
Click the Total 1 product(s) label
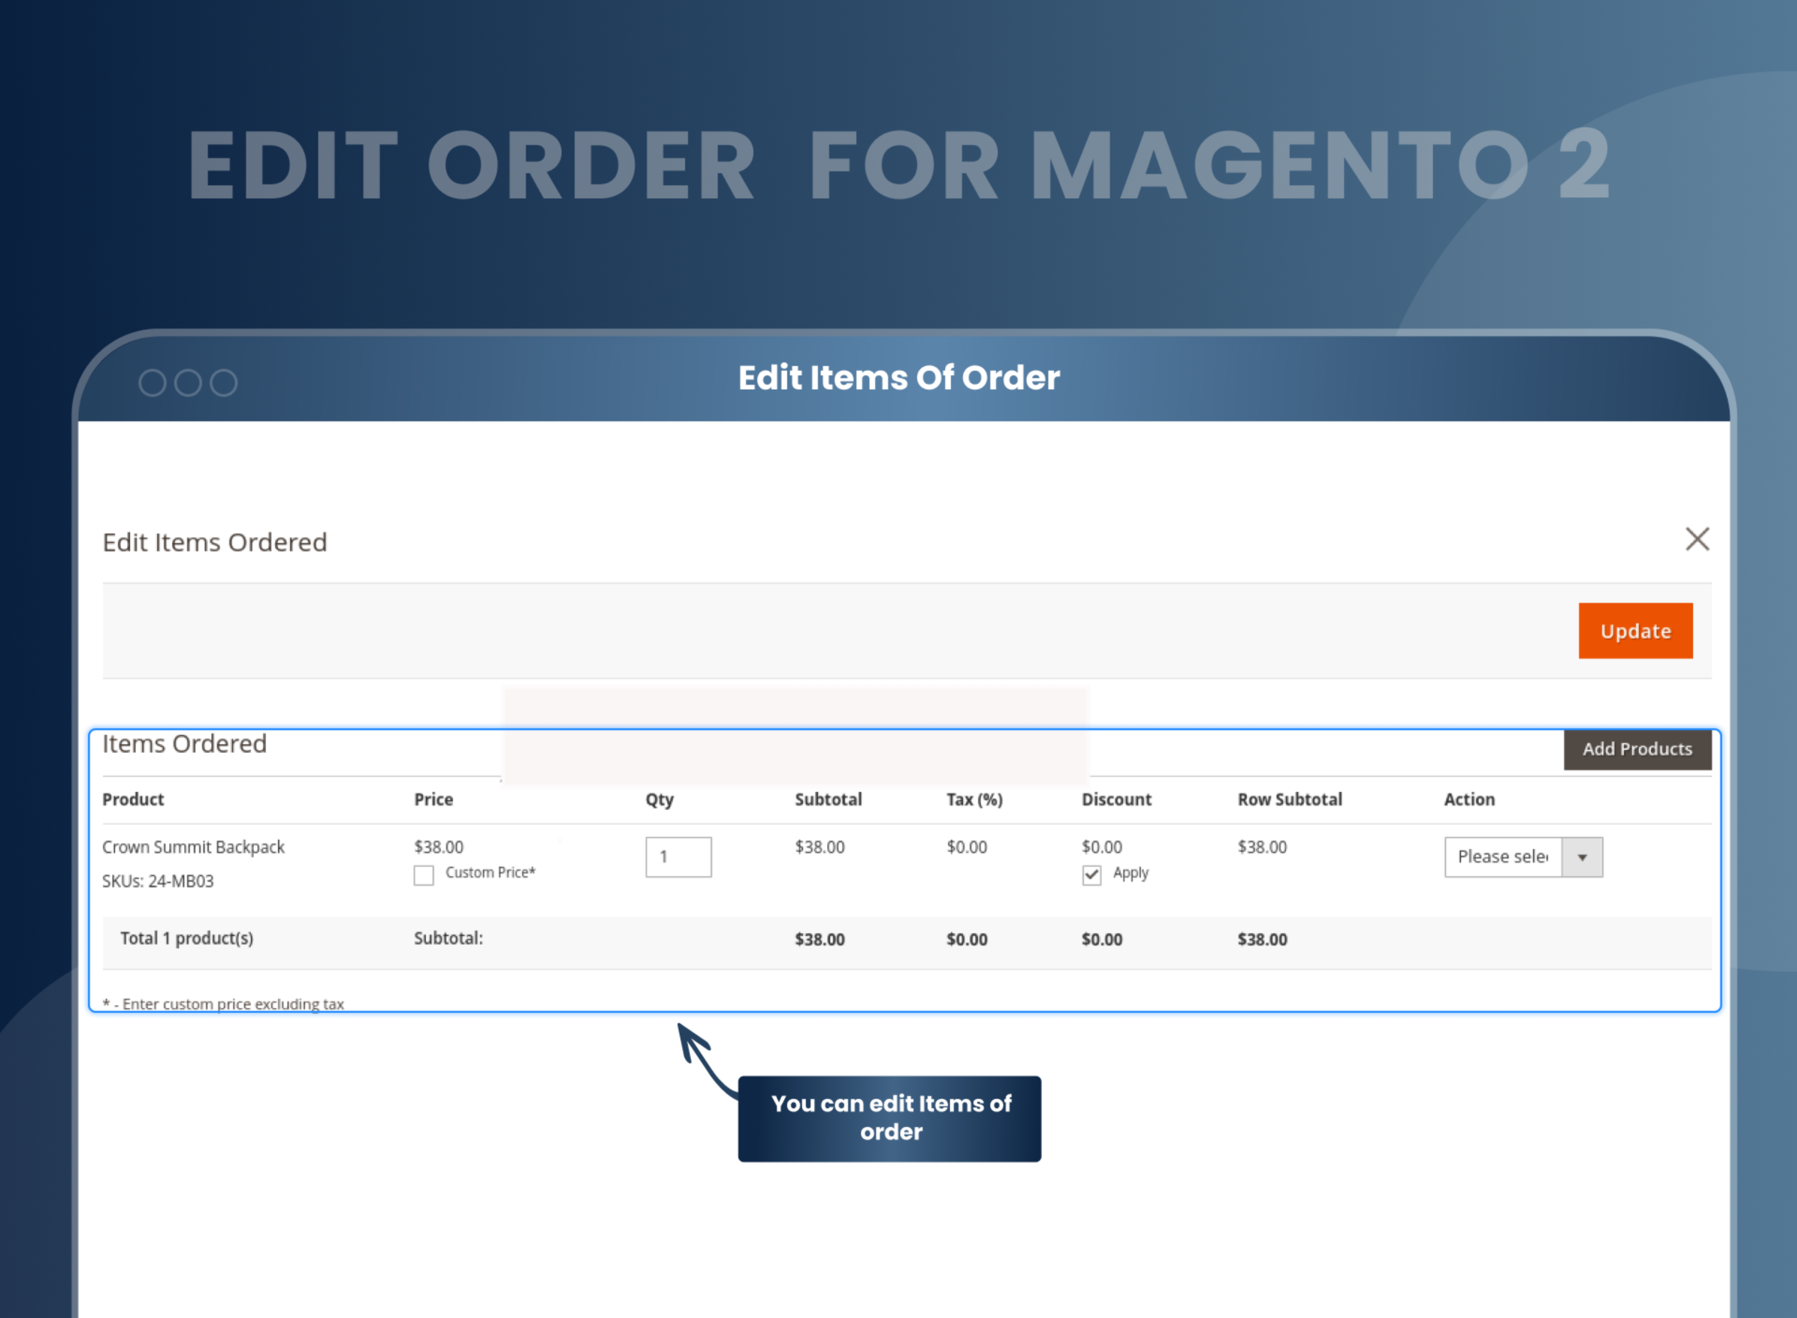click(187, 939)
